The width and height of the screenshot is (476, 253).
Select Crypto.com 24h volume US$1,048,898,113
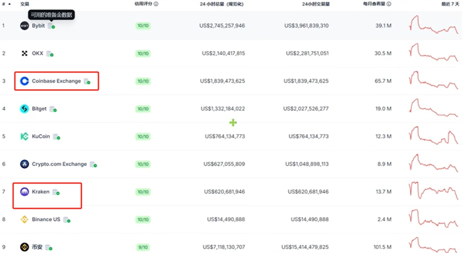pyautogui.click(x=307, y=164)
